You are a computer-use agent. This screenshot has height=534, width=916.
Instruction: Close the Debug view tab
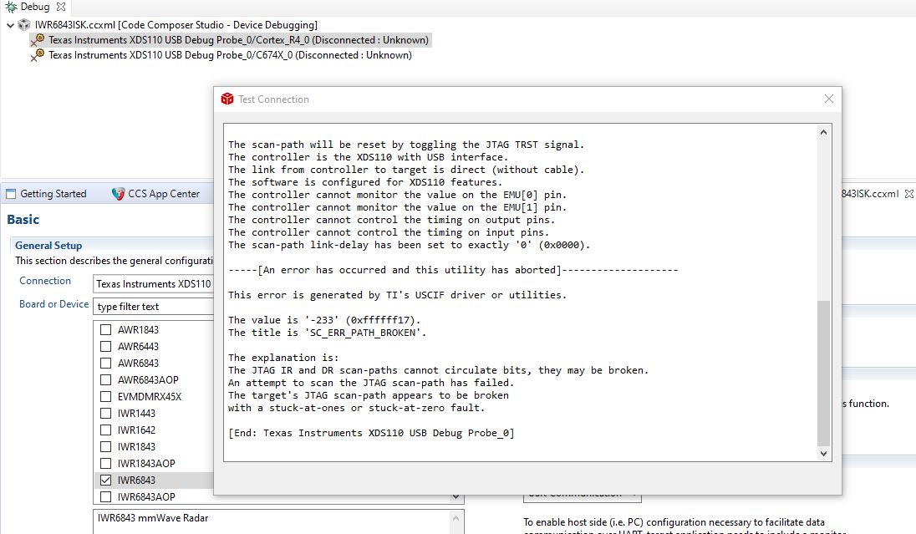(x=61, y=7)
